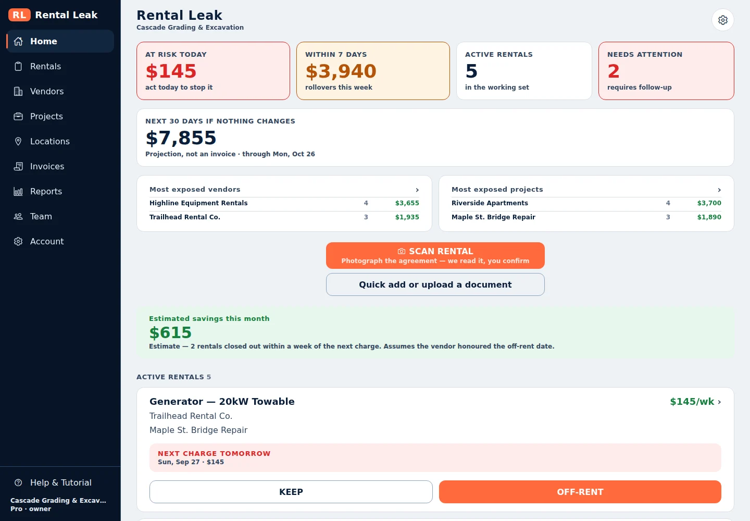Screen dimensions: 750x521
Task: Click the Next Charge Tomorrow banner
Action: (x=435, y=457)
